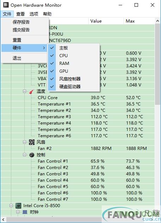161x223 pixels.
Task: Select the Temperature #2 row
Action: tap(78, 110)
